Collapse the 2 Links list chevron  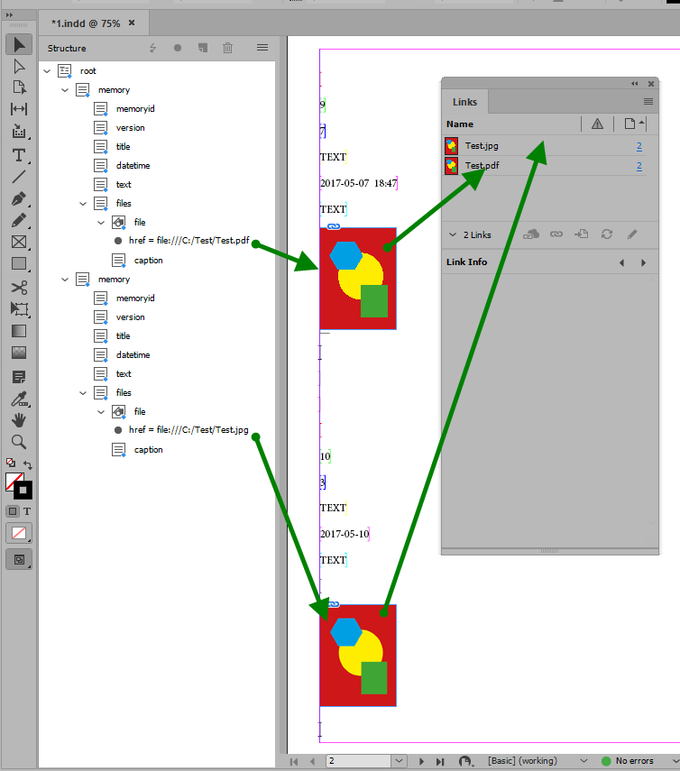453,234
